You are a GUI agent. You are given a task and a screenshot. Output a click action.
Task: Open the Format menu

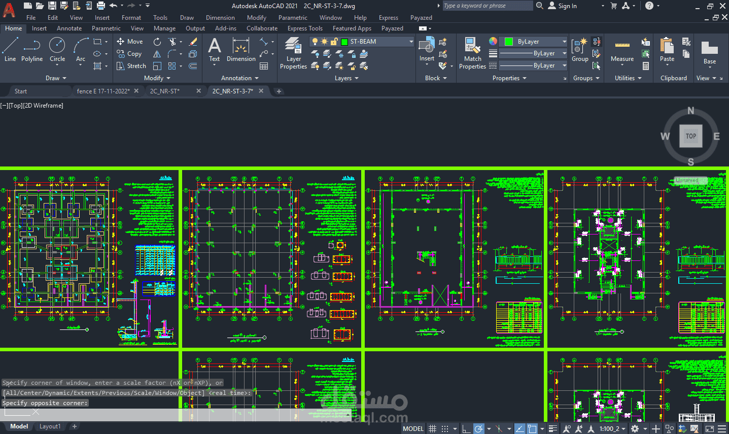[131, 18]
